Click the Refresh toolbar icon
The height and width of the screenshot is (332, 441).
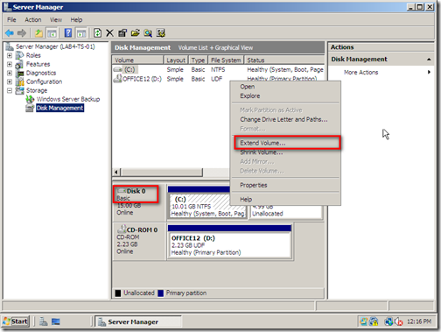click(97, 33)
